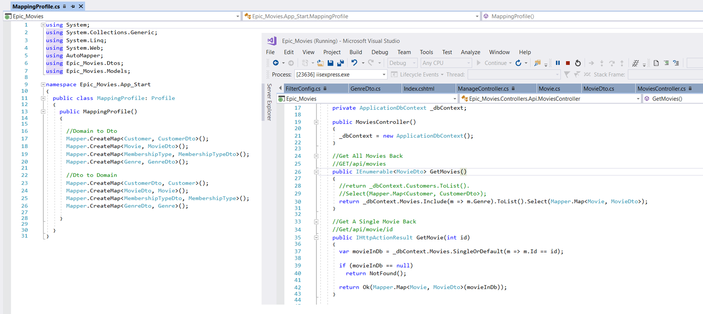The image size is (703, 314).
Task: Click the Show Next Statement arrow icon
Action: click(x=591, y=63)
